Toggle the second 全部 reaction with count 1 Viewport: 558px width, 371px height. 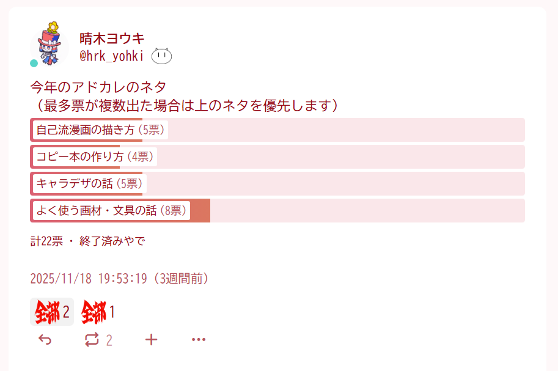pyautogui.click(x=98, y=312)
